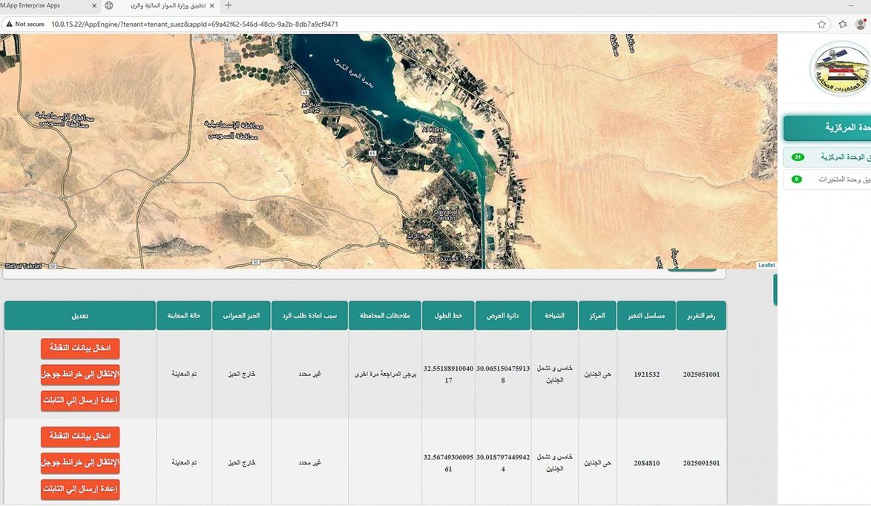
Task: Click إعادة إرسال إلي التابلت for the first row
Action: coord(79,400)
